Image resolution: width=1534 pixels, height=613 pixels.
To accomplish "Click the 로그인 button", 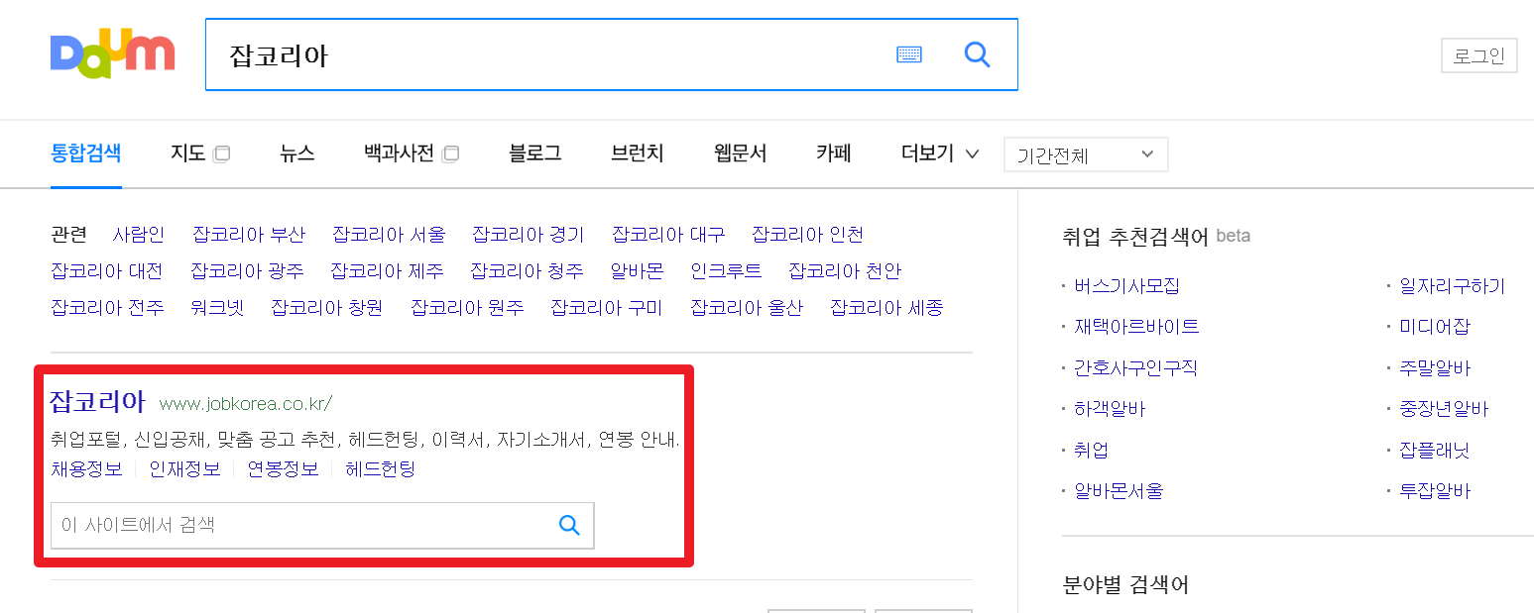I will [x=1478, y=55].
